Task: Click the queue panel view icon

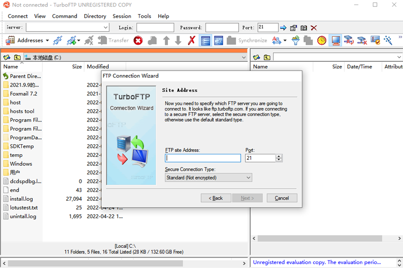Action: pyautogui.click(x=219, y=41)
